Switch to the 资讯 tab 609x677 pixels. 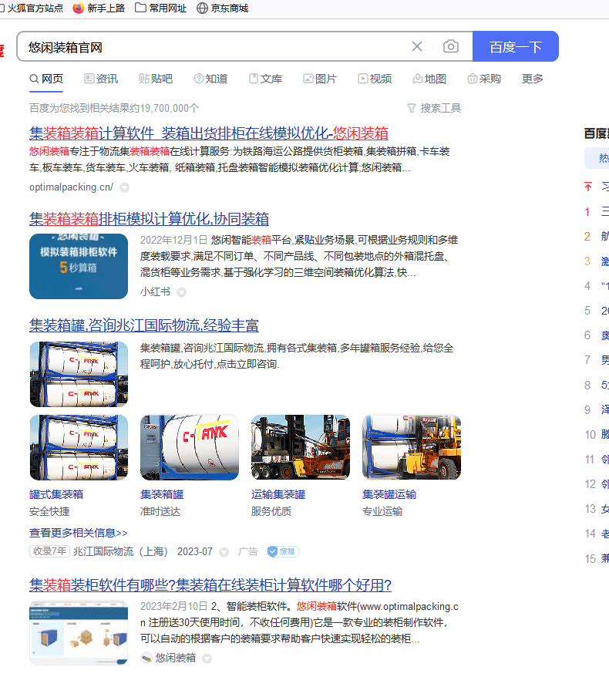[101, 79]
